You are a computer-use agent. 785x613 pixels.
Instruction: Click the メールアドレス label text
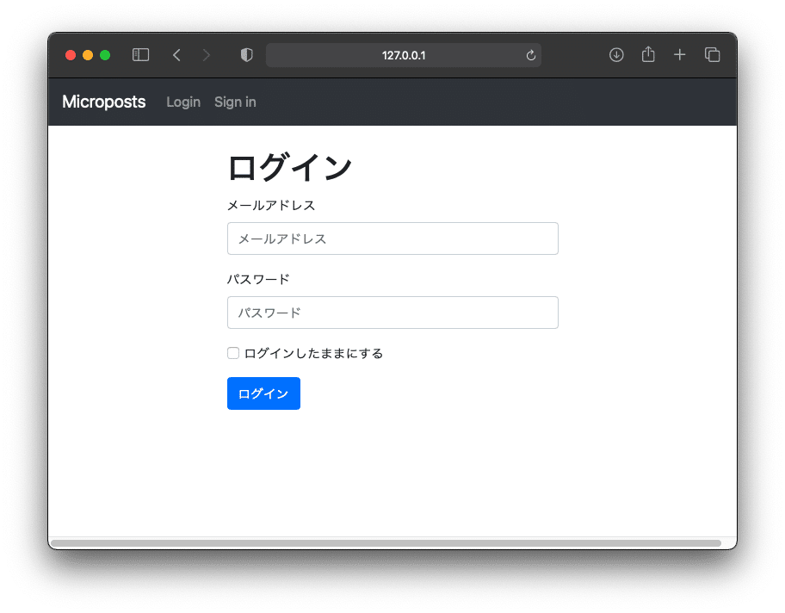tap(271, 205)
